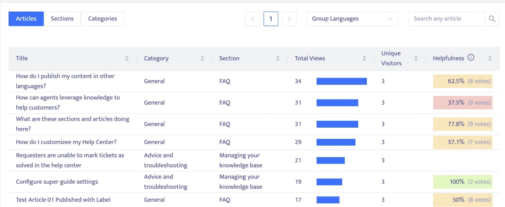Click Advice and troubleshooting in Configure row
This screenshot has height=207, width=505.
click(x=166, y=182)
